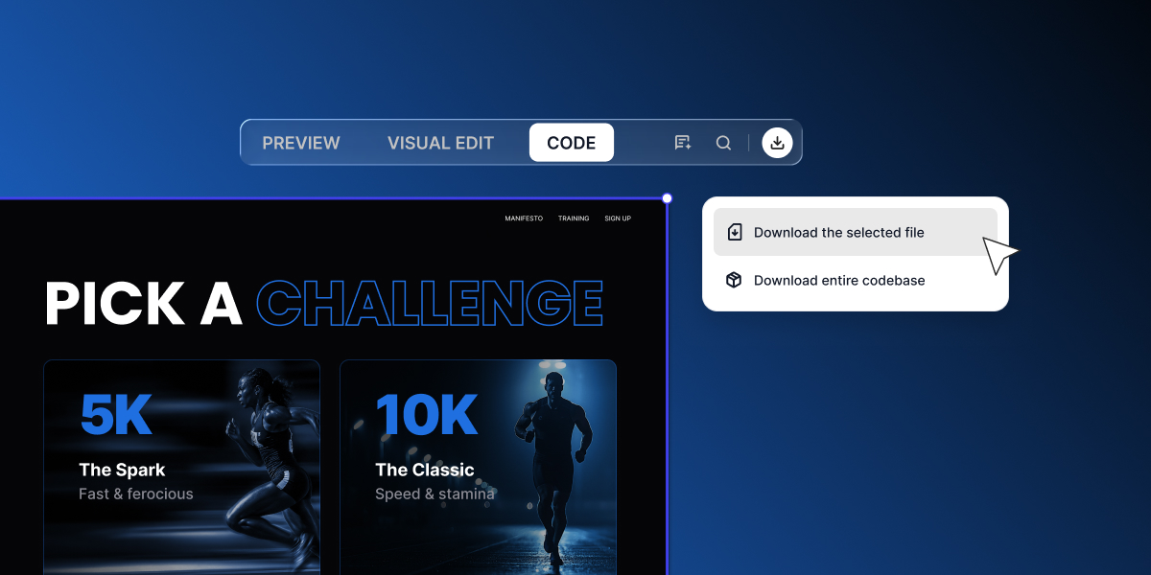This screenshot has width=1151, height=575.
Task: Select the 5K The Spark card
Action: [182, 467]
